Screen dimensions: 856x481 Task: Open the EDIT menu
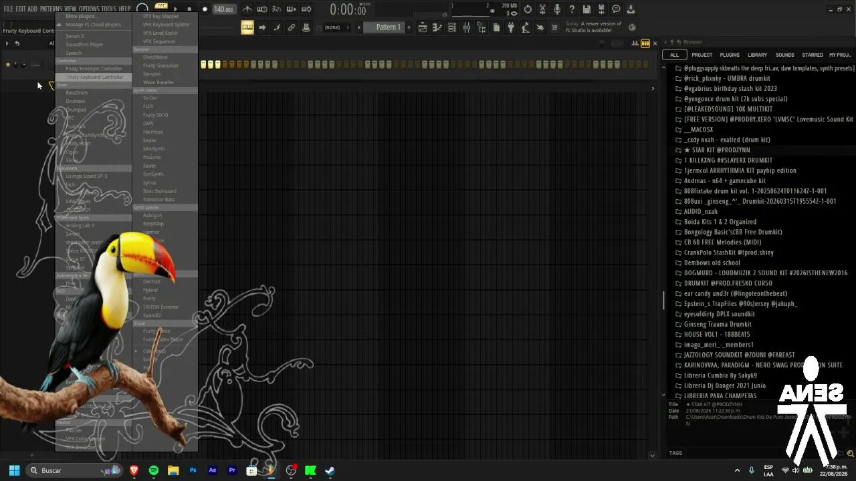click(x=21, y=9)
